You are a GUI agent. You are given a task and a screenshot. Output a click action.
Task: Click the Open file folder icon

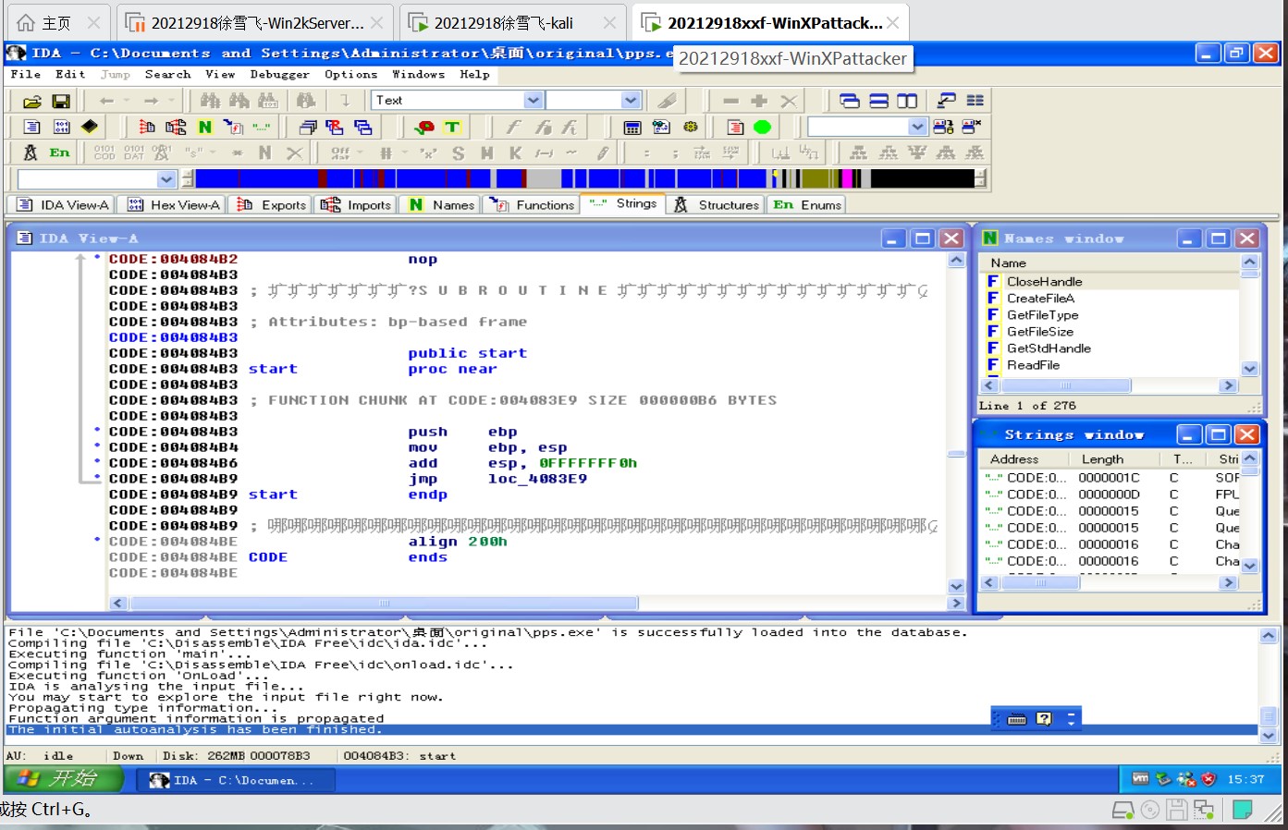point(31,101)
